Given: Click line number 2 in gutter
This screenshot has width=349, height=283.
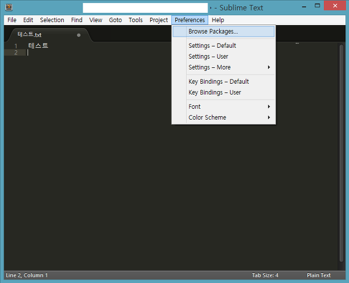Looking at the screenshot, I should click(x=16, y=53).
